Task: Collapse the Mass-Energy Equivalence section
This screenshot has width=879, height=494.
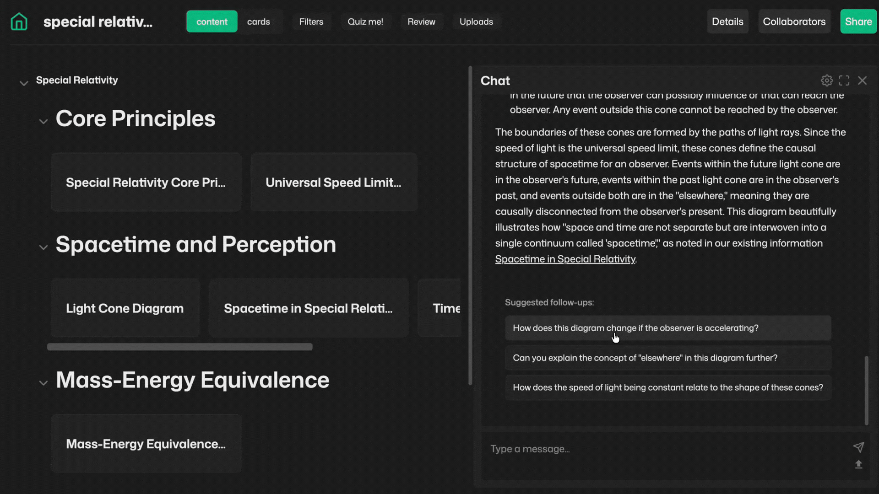Action: click(43, 383)
